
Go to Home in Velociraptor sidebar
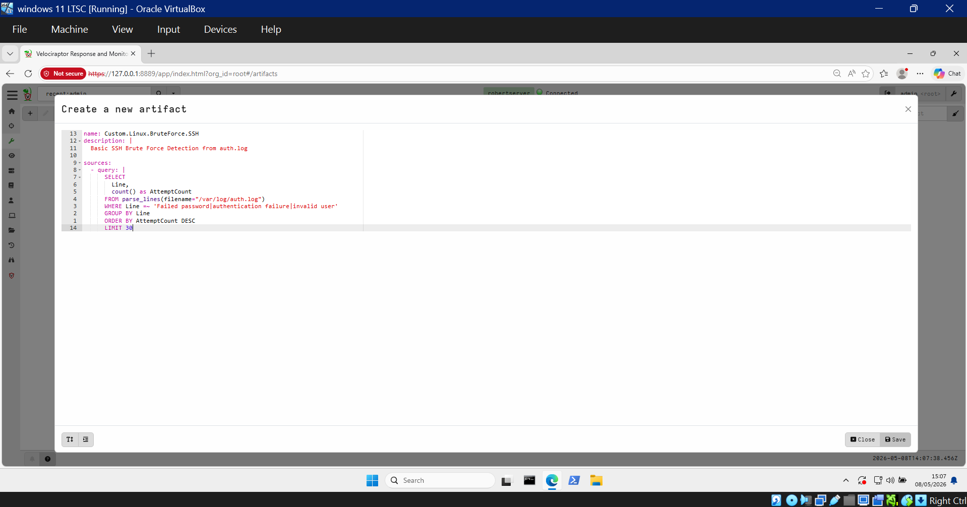tap(12, 111)
